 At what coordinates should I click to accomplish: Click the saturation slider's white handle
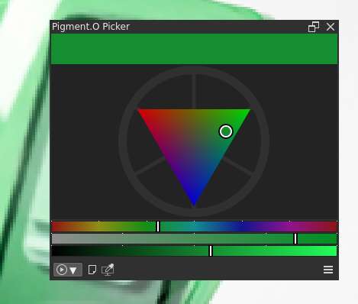click(295, 239)
